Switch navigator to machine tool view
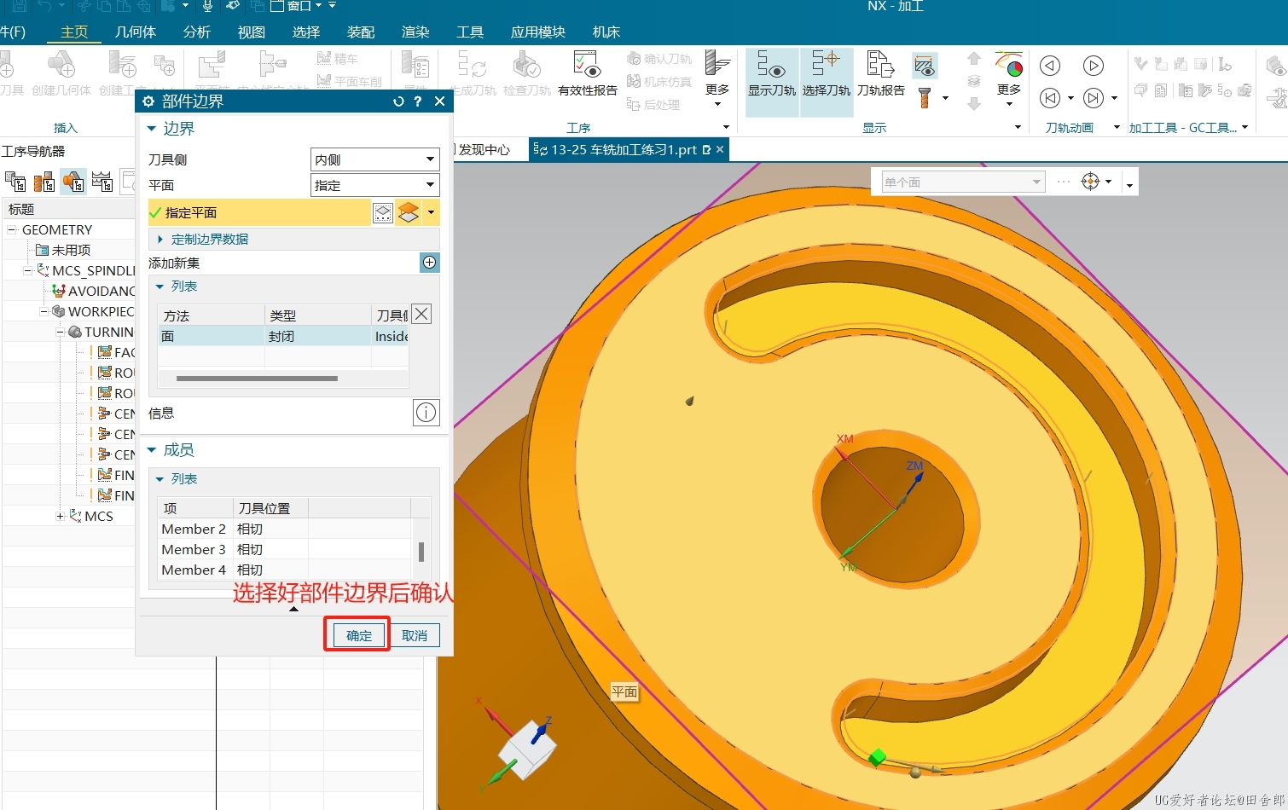Viewport: 1288px width, 810px height. pyautogui.click(x=44, y=182)
